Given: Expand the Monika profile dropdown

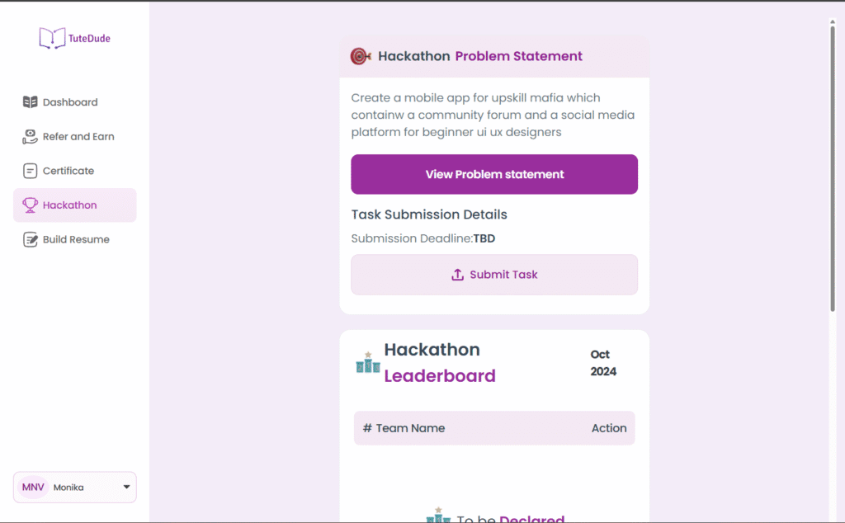Looking at the screenshot, I should click(74, 487).
